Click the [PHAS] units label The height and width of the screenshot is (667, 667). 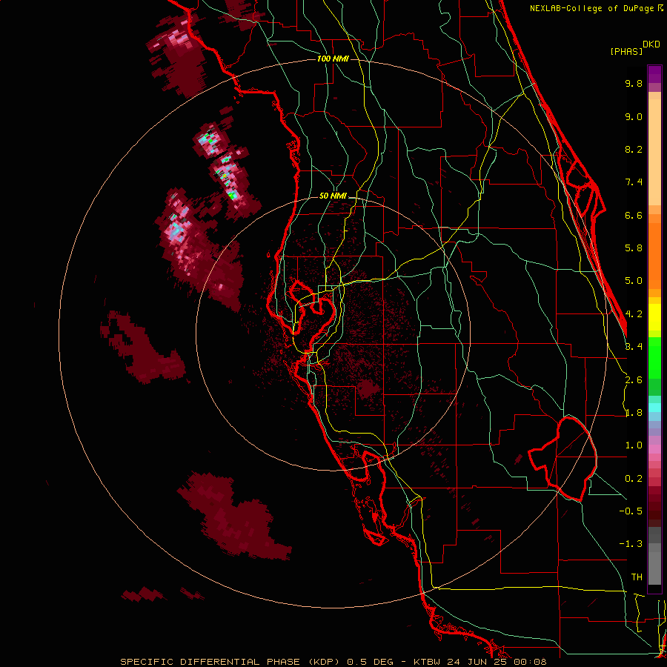tap(626, 51)
